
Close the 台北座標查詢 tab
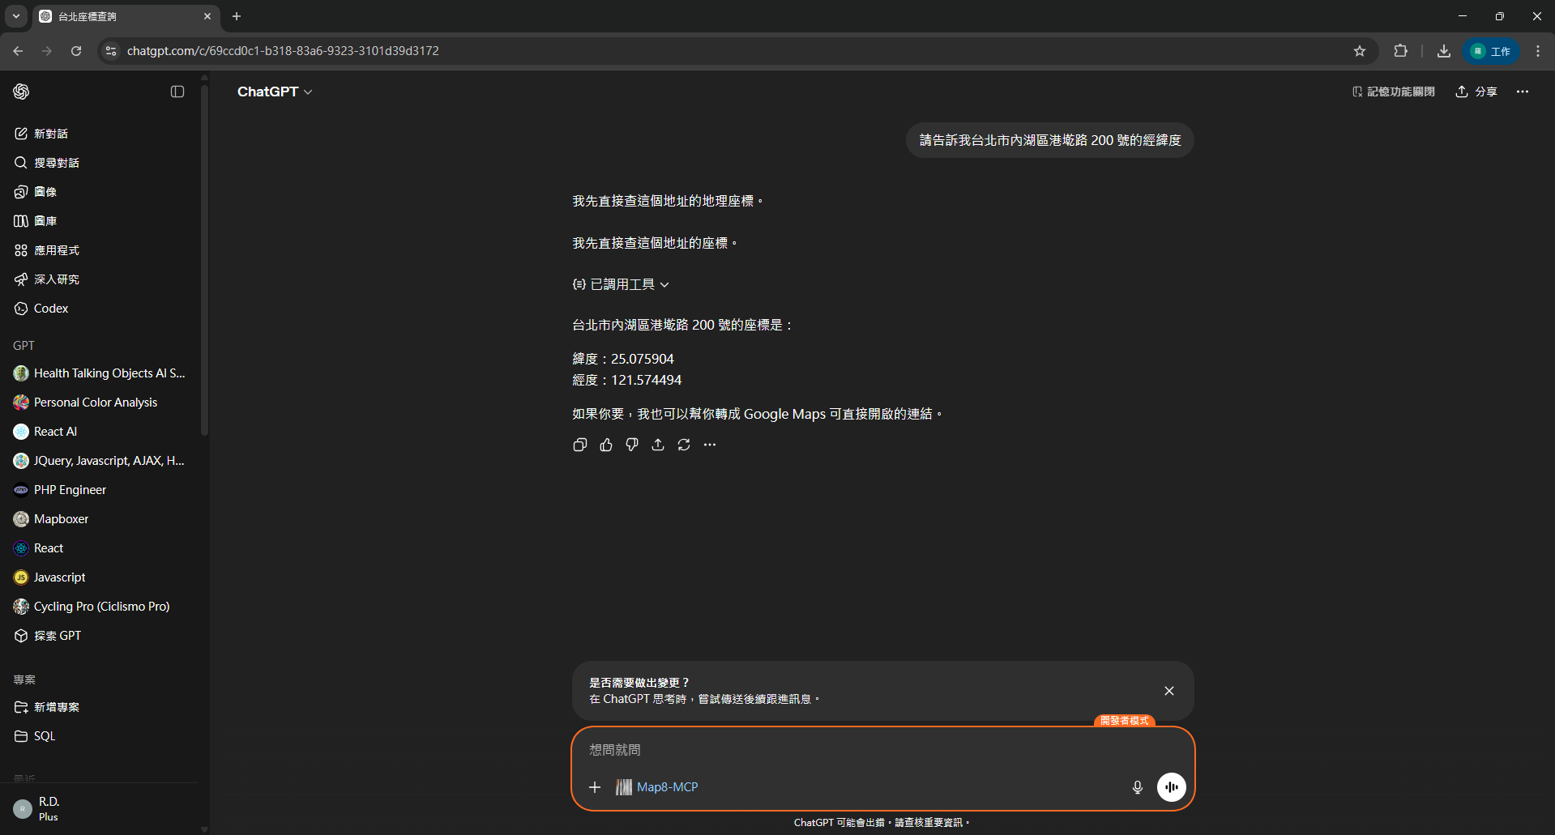[x=207, y=16]
